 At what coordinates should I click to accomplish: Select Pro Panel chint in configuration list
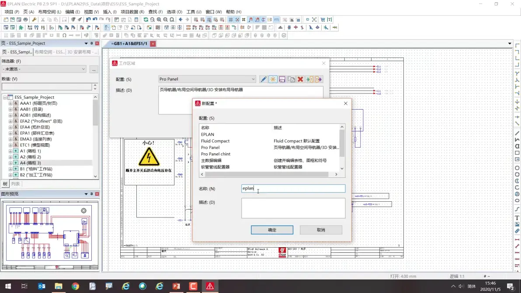215,154
